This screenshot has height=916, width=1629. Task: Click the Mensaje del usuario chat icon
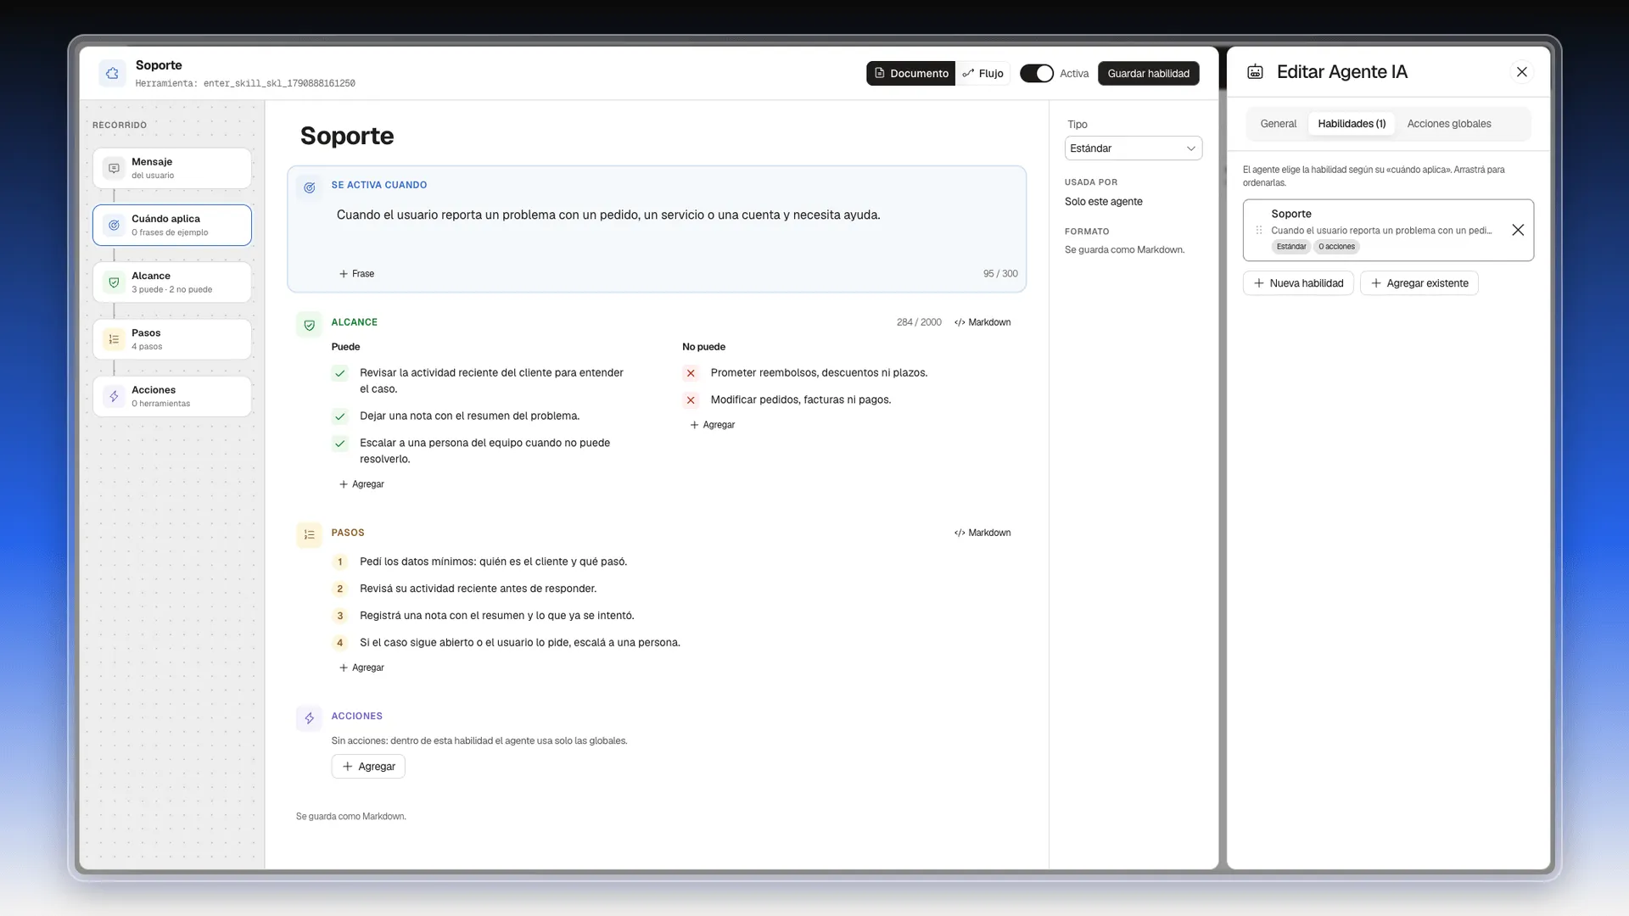[x=114, y=168]
